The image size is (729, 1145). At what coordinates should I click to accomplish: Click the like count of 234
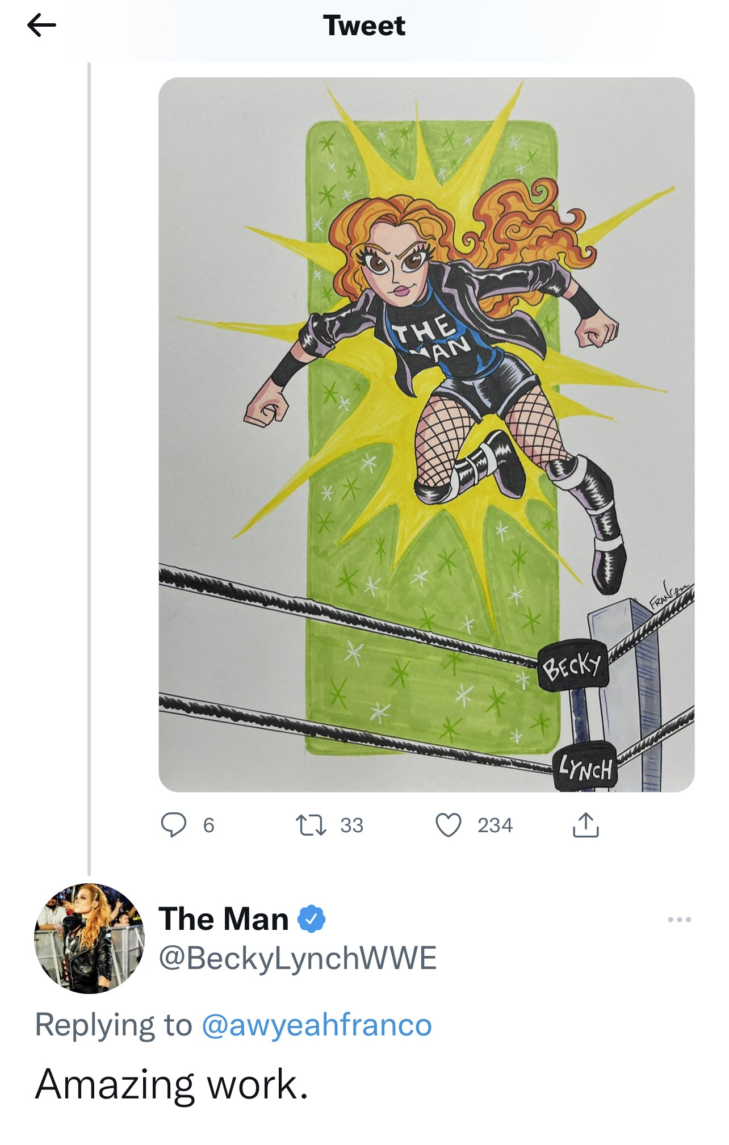click(495, 825)
